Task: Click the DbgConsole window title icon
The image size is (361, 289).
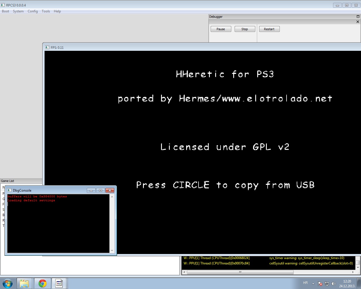Action: pos(9,190)
